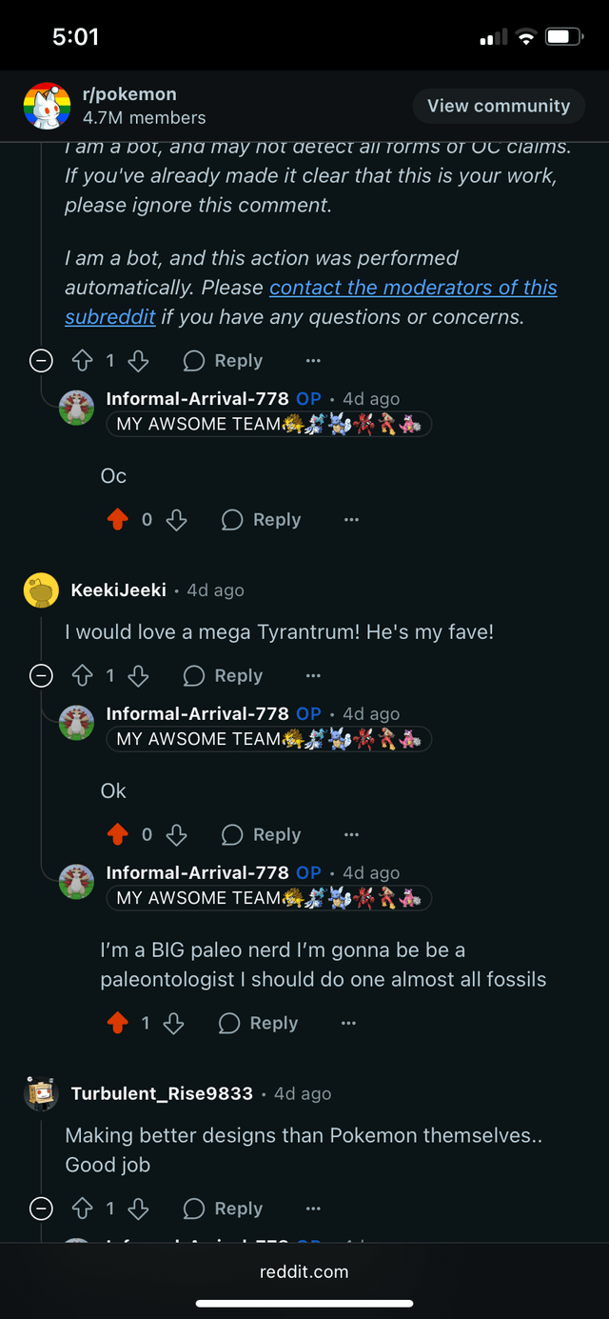The image size is (609, 1319).
Task: Collapse Turbulent_Rise9833's comment thread
Action: [x=41, y=1209]
